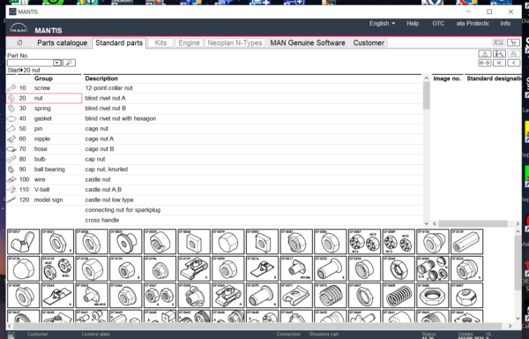Click the nipple group icon

pyautogui.click(x=11, y=139)
